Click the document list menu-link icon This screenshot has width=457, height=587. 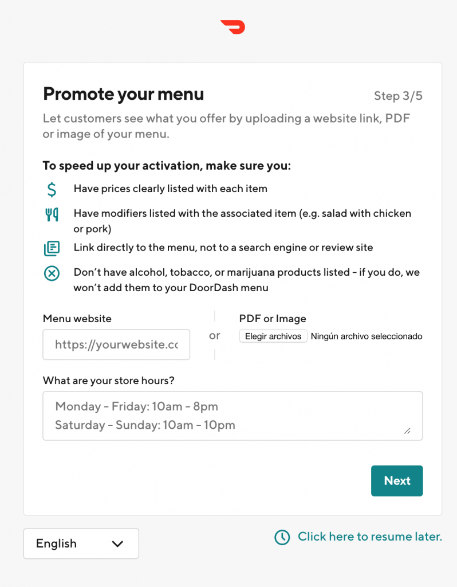pyautogui.click(x=52, y=248)
